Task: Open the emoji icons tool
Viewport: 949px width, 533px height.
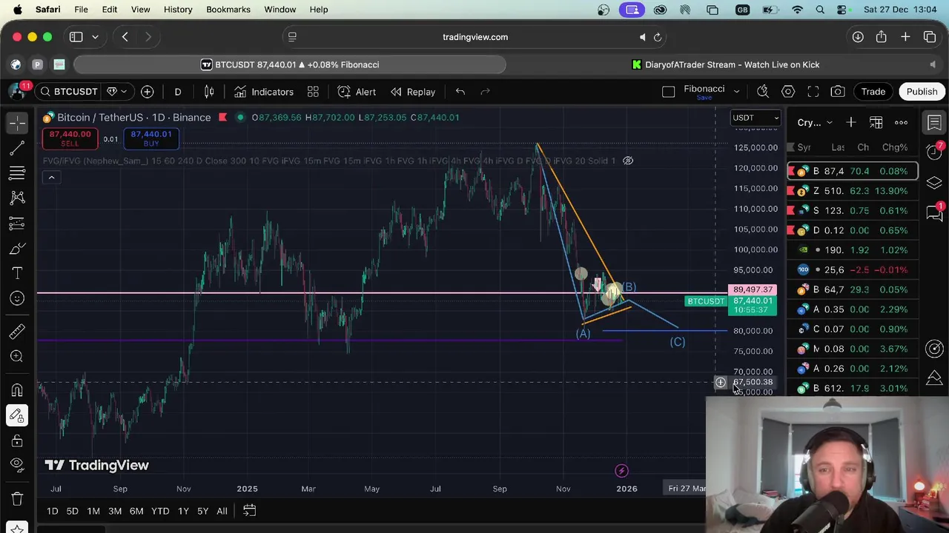Action: click(x=17, y=298)
